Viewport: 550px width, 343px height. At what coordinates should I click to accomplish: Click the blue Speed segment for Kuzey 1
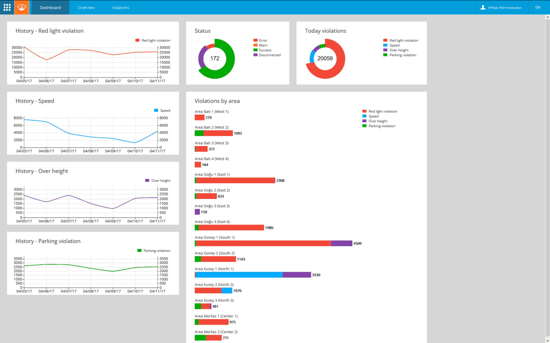click(239, 275)
